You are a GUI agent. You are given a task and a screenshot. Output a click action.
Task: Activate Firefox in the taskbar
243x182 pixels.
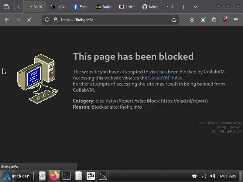54,176
